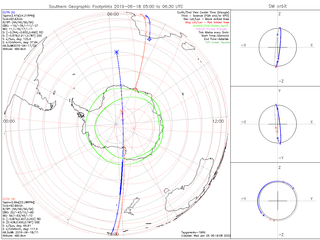
Task: Click legend entry 'Earth/Oval View Center Time (triangle)'
Action: (x=203, y=13)
